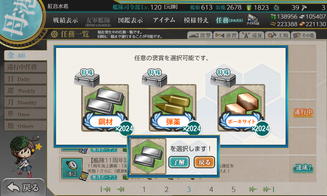Open 戦績表示 records menu
This screenshot has height=196, width=327.
[x=65, y=20]
